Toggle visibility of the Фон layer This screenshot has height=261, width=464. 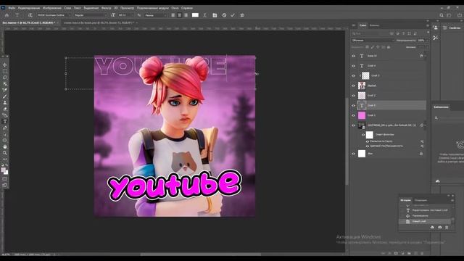click(353, 154)
